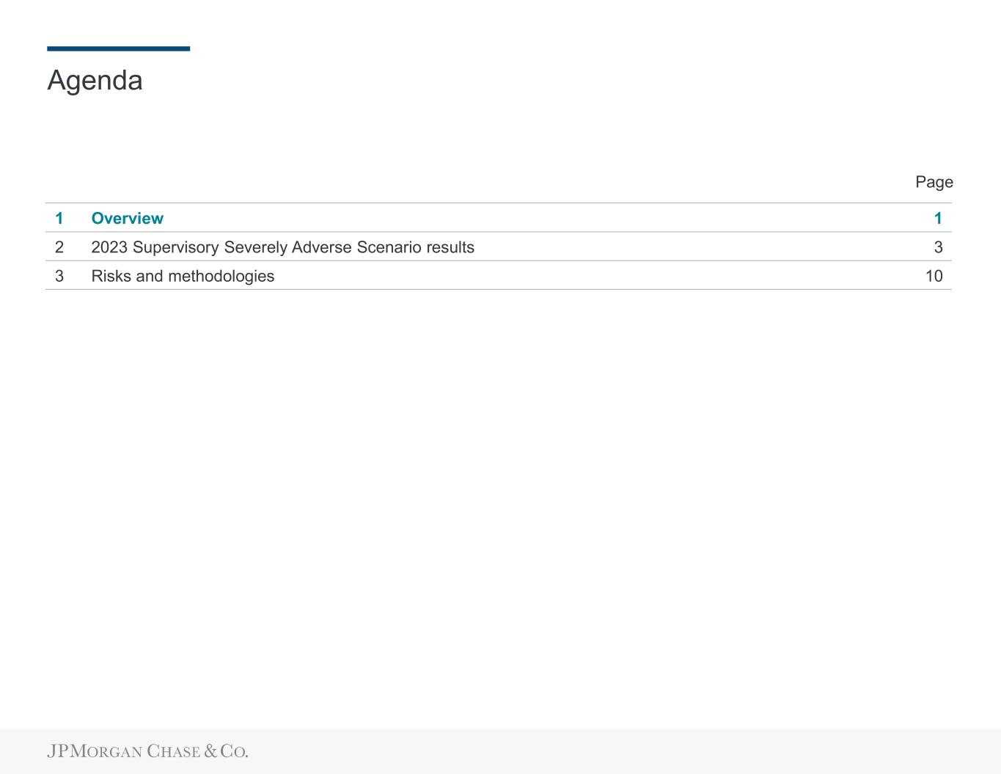Image resolution: width=1001 pixels, height=774 pixels.
Task: Go to Risks and methodologies section
Action: click(x=183, y=276)
